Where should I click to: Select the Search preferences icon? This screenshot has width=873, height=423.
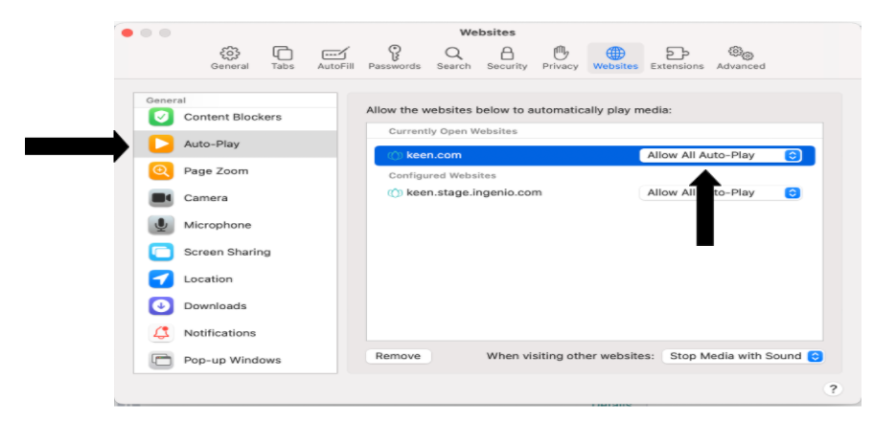[x=453, y=57]
